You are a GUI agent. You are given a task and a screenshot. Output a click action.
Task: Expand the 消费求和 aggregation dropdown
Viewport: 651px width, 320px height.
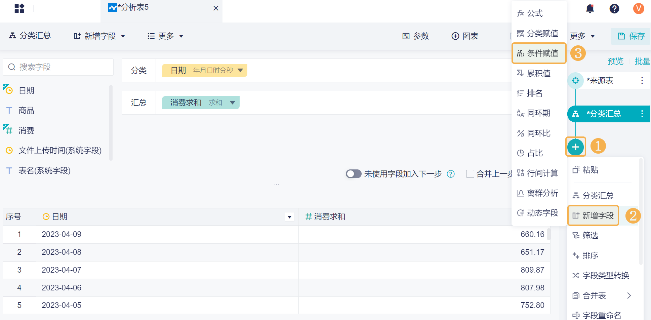tap(232, 103)
